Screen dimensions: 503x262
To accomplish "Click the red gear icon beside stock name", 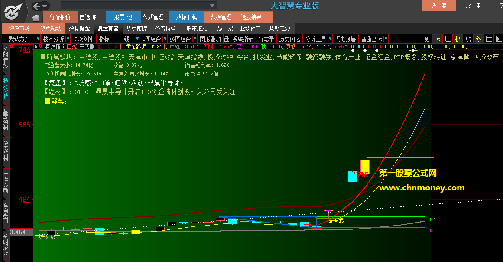I will click(x=40, y=46).
